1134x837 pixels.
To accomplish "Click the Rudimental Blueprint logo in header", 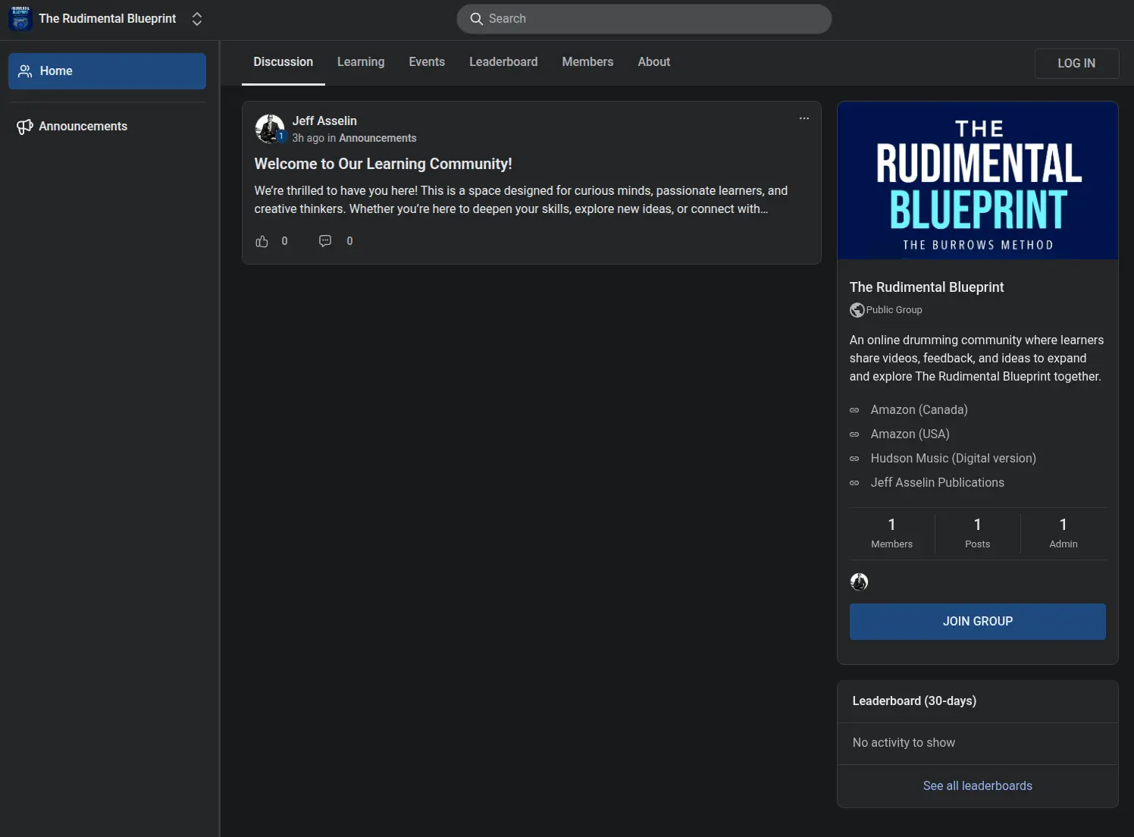I will coord(20,19).
